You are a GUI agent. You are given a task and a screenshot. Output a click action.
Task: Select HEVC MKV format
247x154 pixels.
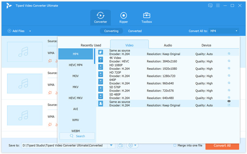click(x=76, y=98)
